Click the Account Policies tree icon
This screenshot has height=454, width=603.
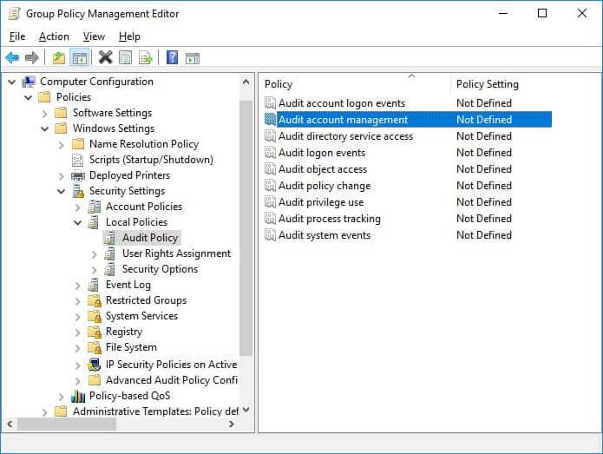[x=95, y=207]
